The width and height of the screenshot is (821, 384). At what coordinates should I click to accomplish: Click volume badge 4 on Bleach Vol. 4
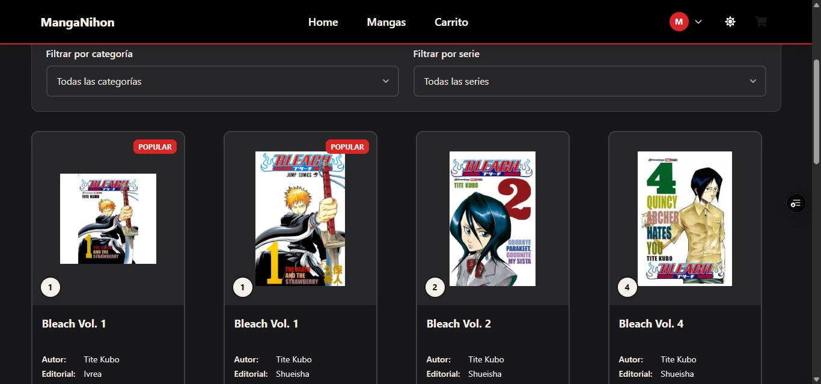coord(627,287)
